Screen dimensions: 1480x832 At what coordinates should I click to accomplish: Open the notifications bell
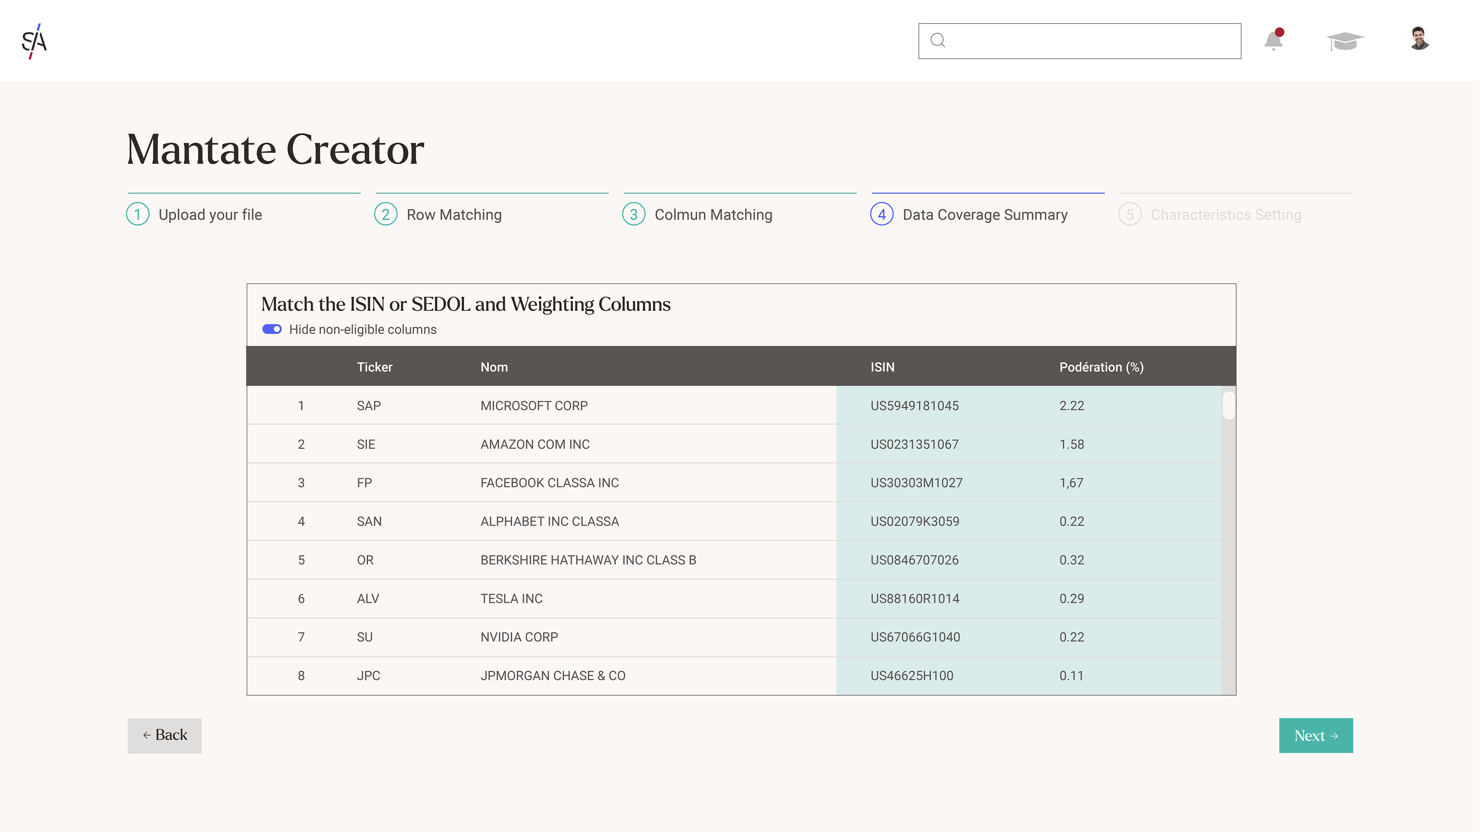pyautogui.click(x=1274, y=40)
